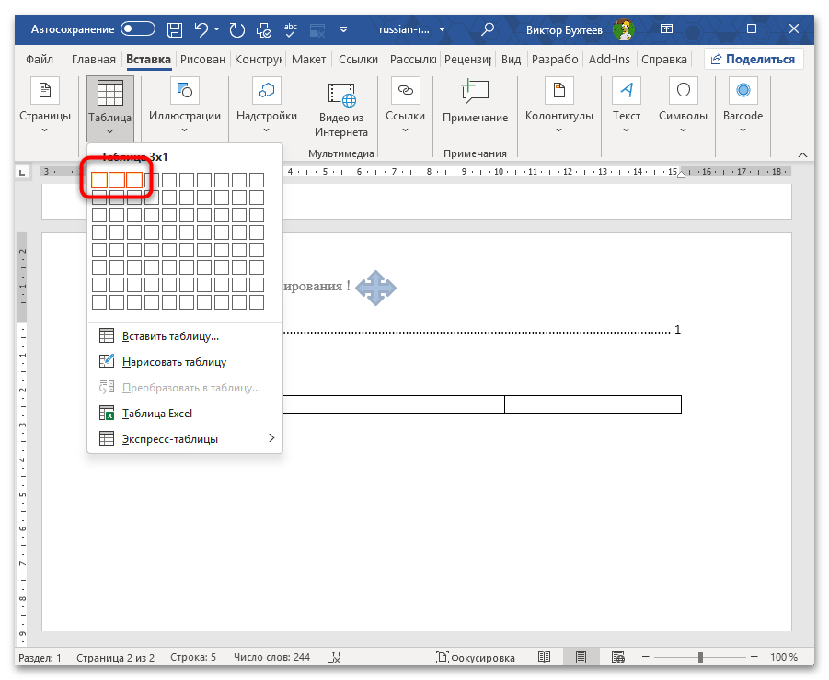Switch to read mode view
Image resolution: width=829 pixels, height=680 pixels.
544,657
